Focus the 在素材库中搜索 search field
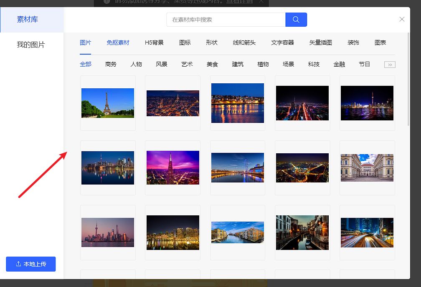Viewport: 421px width, 287px height. (226, 20)
